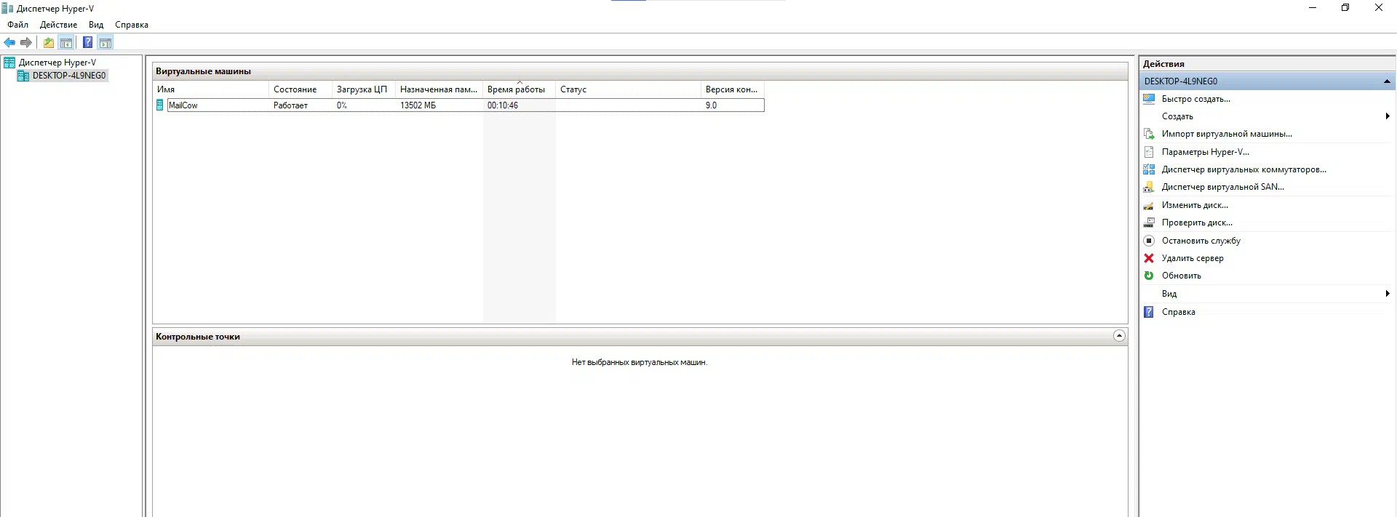Click the Справка help icon in Actions
This screenshot has height=517, width=1397.
pos(1149,312)
